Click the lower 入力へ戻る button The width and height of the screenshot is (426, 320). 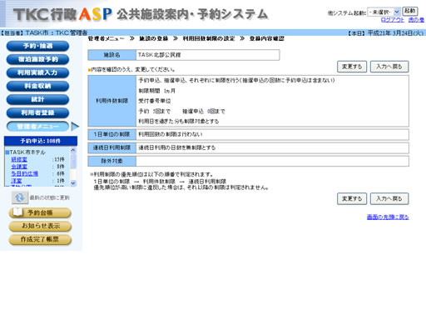click(x=389, y=198)
